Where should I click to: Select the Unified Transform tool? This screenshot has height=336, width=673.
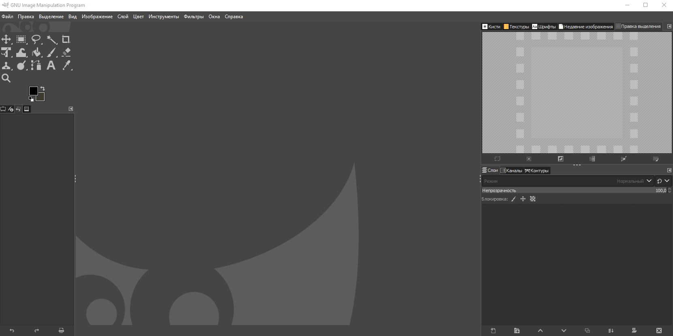(x=6, y=52)
